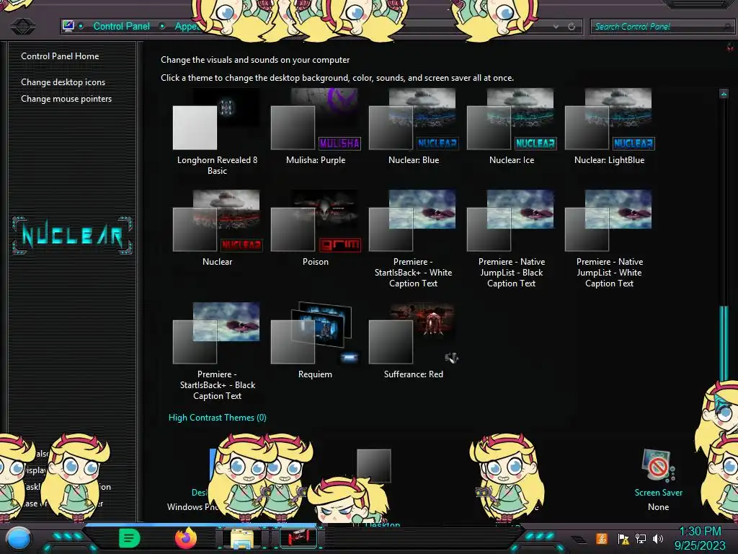738x554 pixels.
Task: Select the red Nuclear theme
Action: tap(217, 229)
